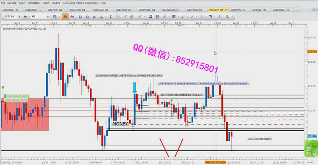Expand the chart type dropdown arrow

(59, 17)
